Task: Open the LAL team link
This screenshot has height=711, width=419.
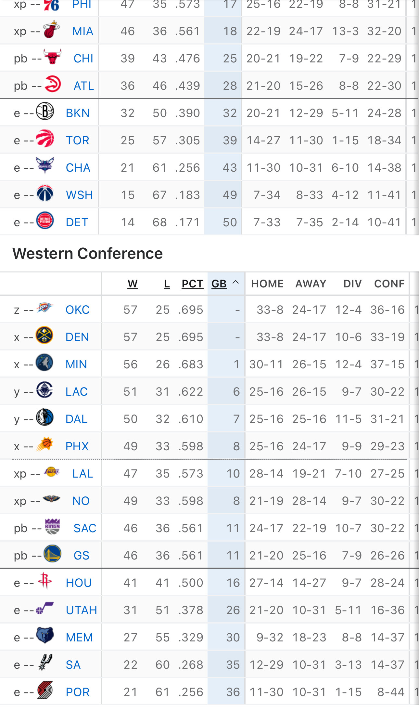Action: [x=83, y=474]
